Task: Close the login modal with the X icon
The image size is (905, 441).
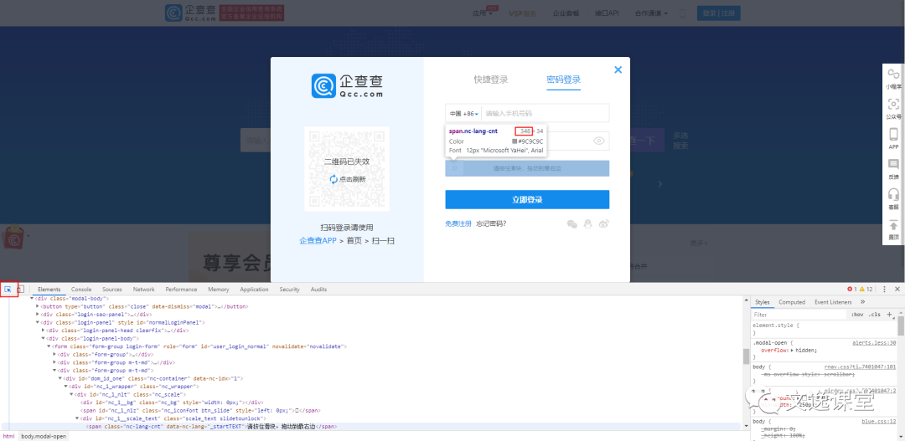Action: click(x=618, y=69)
